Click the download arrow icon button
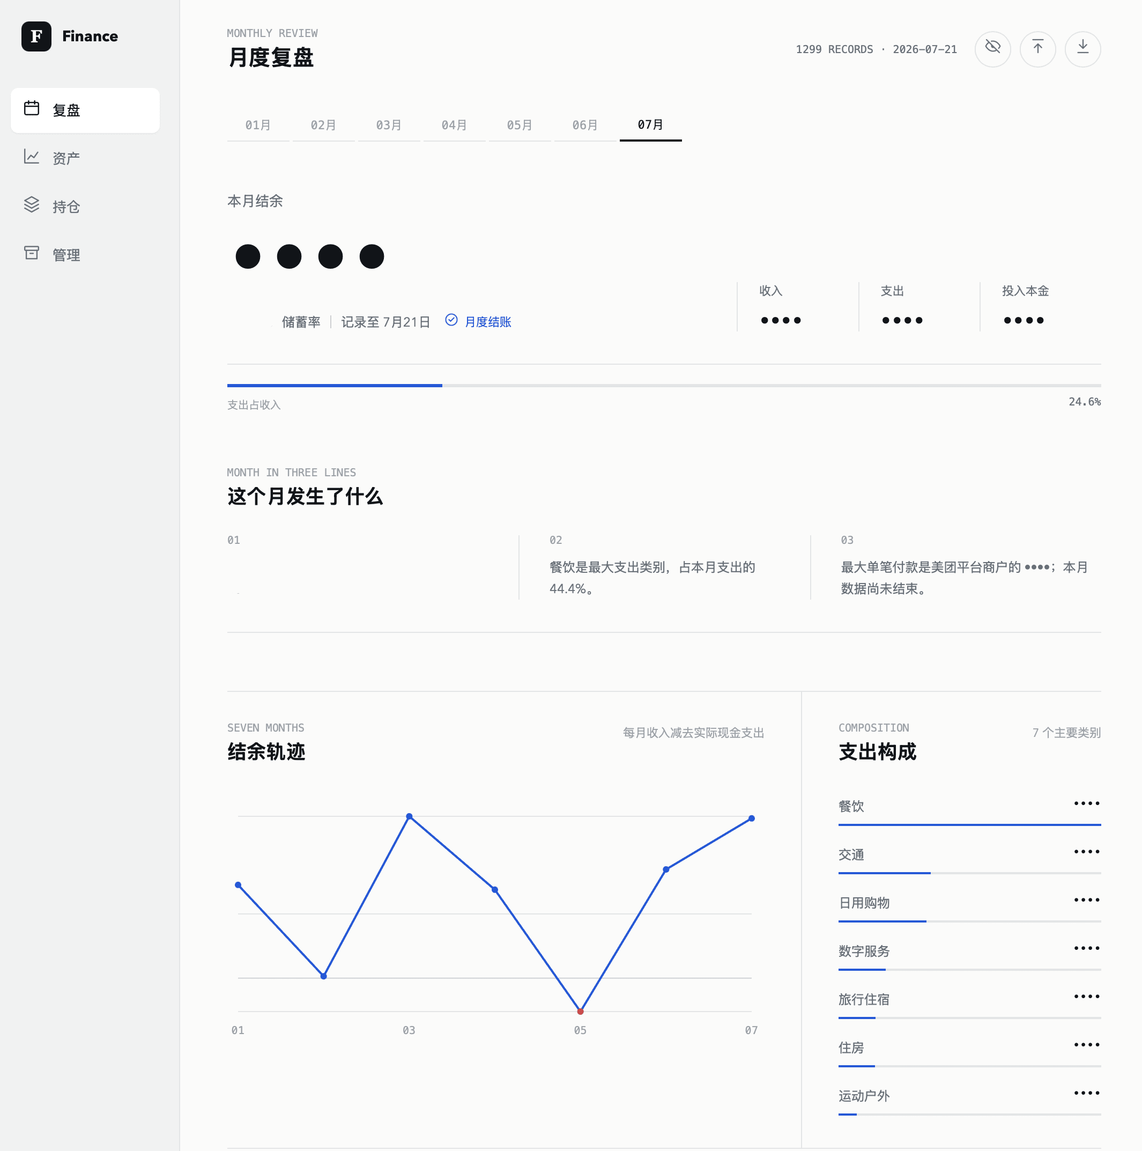The width and height of the screenshot is (1142, 1151). tap(1082, 49)
